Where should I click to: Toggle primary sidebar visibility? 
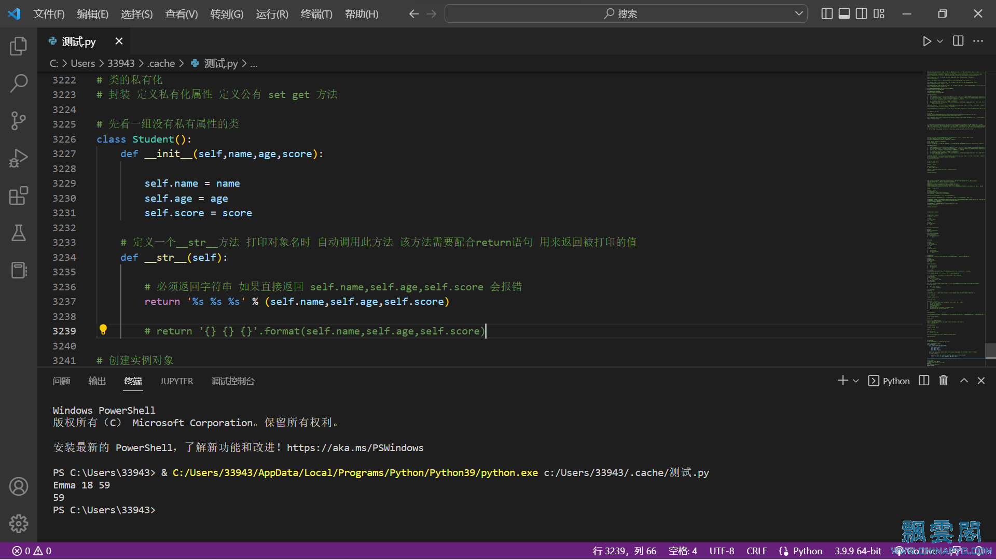click(x=827, y=13)
